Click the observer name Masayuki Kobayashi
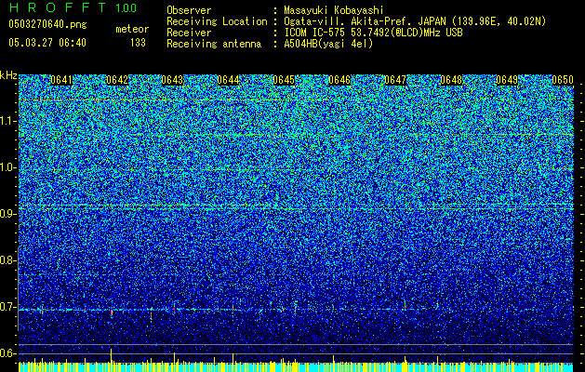This screenshot has height=372, width=585. tap(334, 10)
